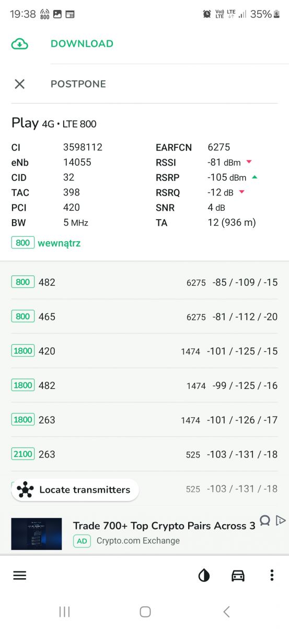Select neighbor cell 1800 PCI 420
The height and width of the screenshot is (629, 289).
[x=144, y=351]
